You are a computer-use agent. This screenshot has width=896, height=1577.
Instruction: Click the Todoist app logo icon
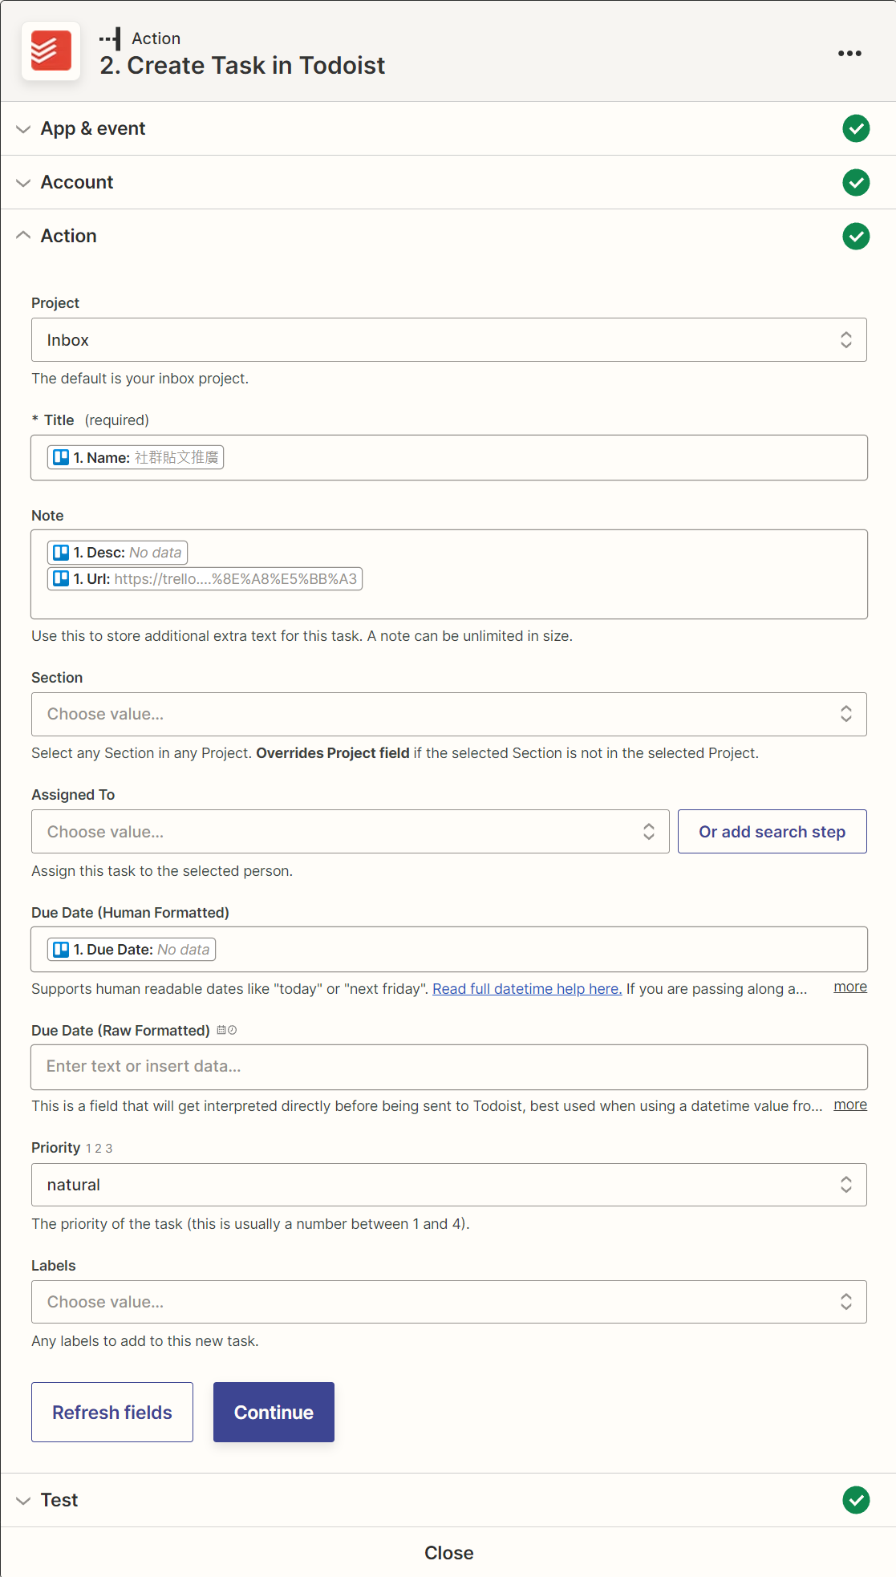point(51,51)
